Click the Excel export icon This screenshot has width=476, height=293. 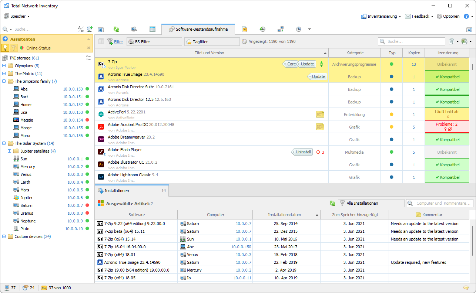(x=464, y=42)
